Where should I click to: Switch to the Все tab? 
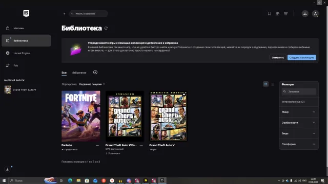(64, 73)
